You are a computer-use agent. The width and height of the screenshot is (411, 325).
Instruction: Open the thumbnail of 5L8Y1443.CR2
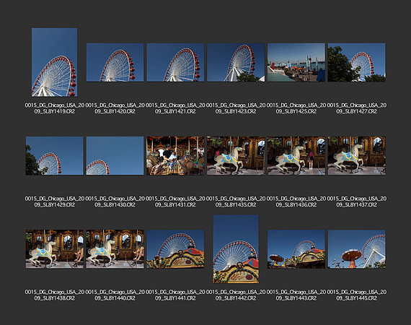pos(296,249)
